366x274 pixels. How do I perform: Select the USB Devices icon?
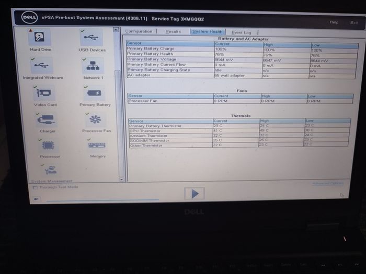tap(92, 37)
